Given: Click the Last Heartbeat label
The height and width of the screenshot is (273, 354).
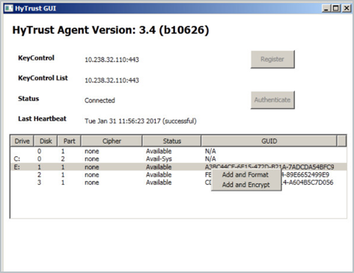Looking at the screenshot, I should [x=42, y=119].
